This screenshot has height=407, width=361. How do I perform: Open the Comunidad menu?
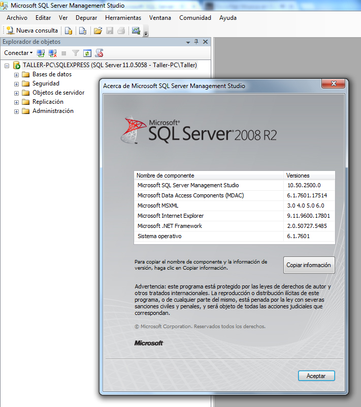(195, 18)
